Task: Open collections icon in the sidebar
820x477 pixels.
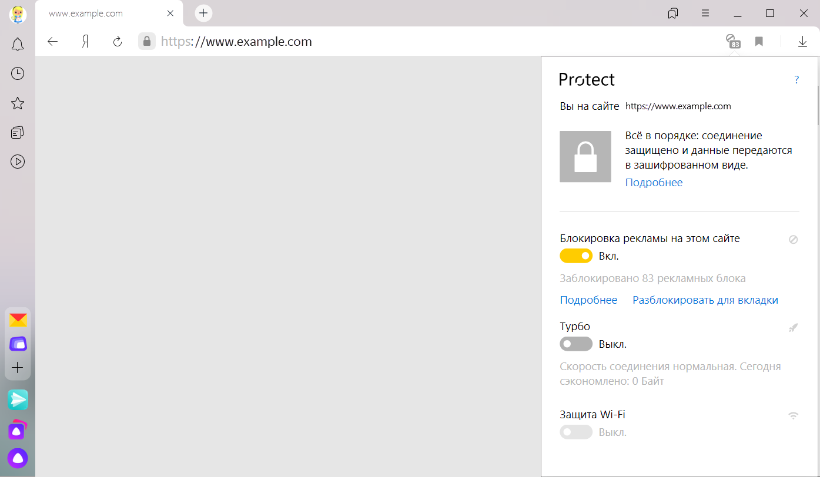Action: click(x=18, y=133)
